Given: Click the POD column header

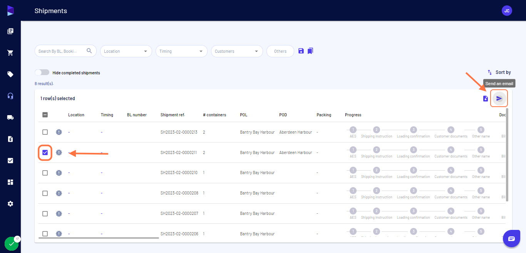Looking at the screenshot, I should pyautogui.click(x=283, y=115).
